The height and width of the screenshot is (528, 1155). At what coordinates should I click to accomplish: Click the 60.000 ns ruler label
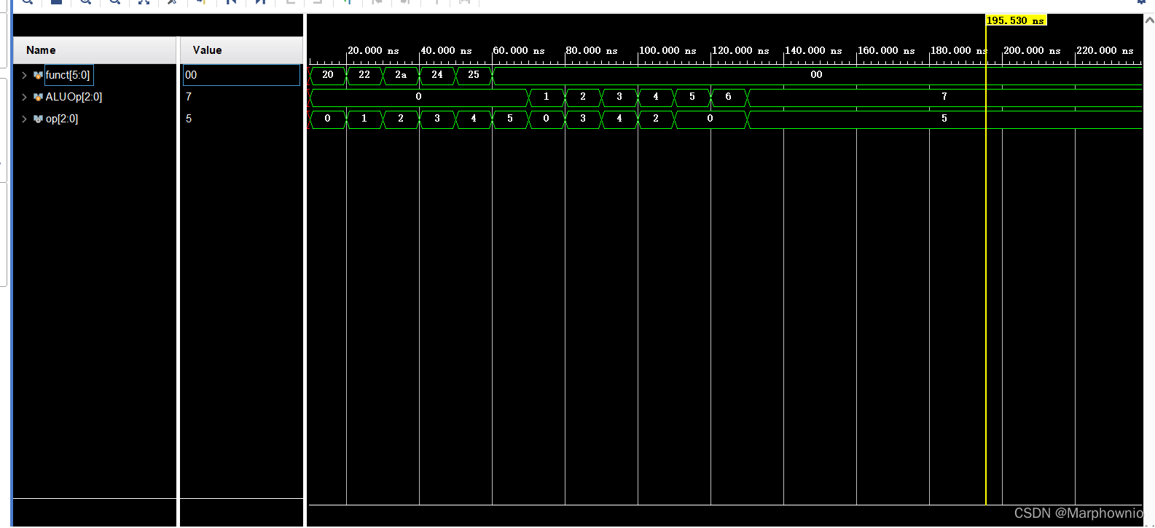point(519,51)
